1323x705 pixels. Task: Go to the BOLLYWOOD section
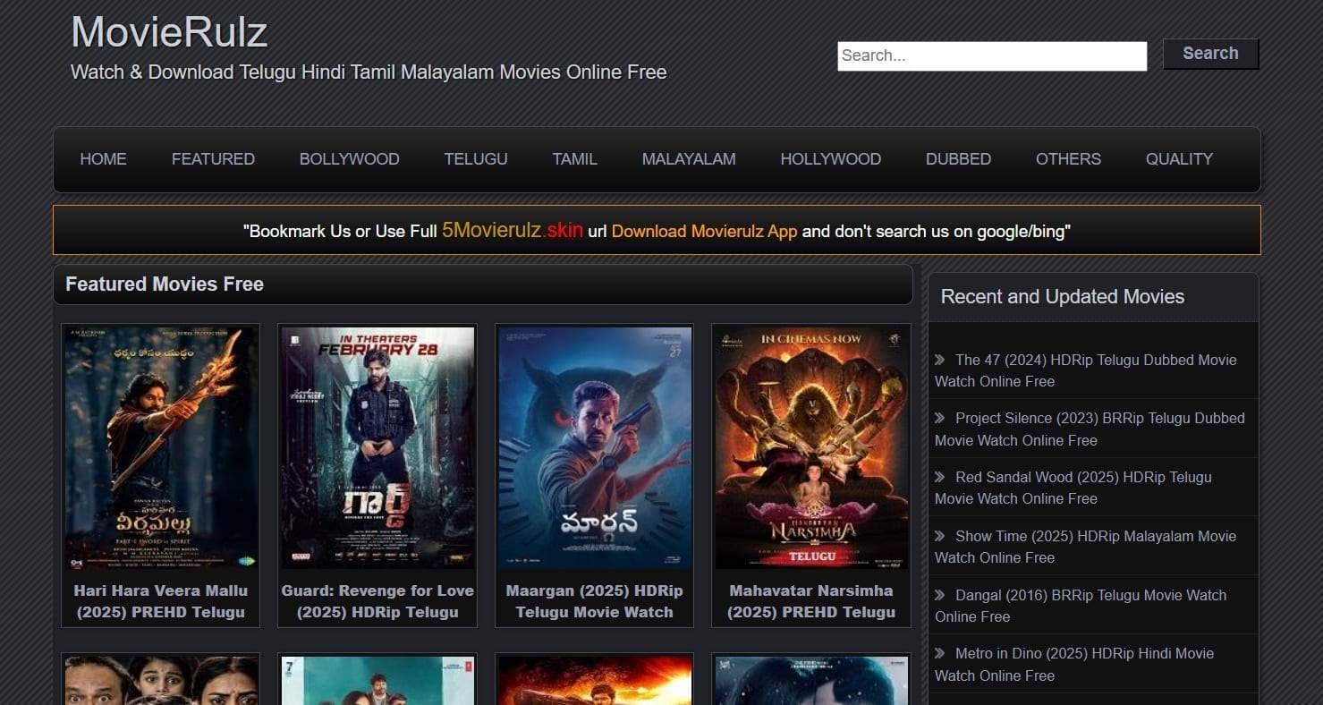coord(349,159)
